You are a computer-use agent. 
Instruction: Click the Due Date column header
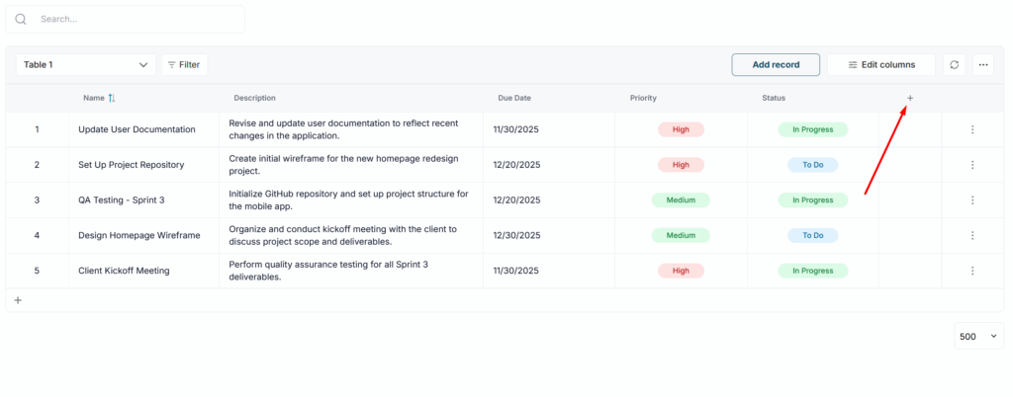(x=514, y=98)
